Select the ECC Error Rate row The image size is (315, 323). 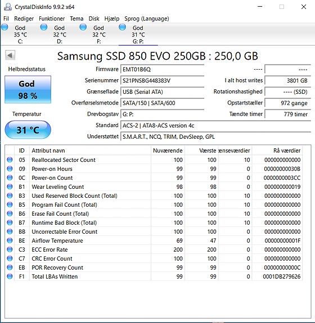(154, 249)
